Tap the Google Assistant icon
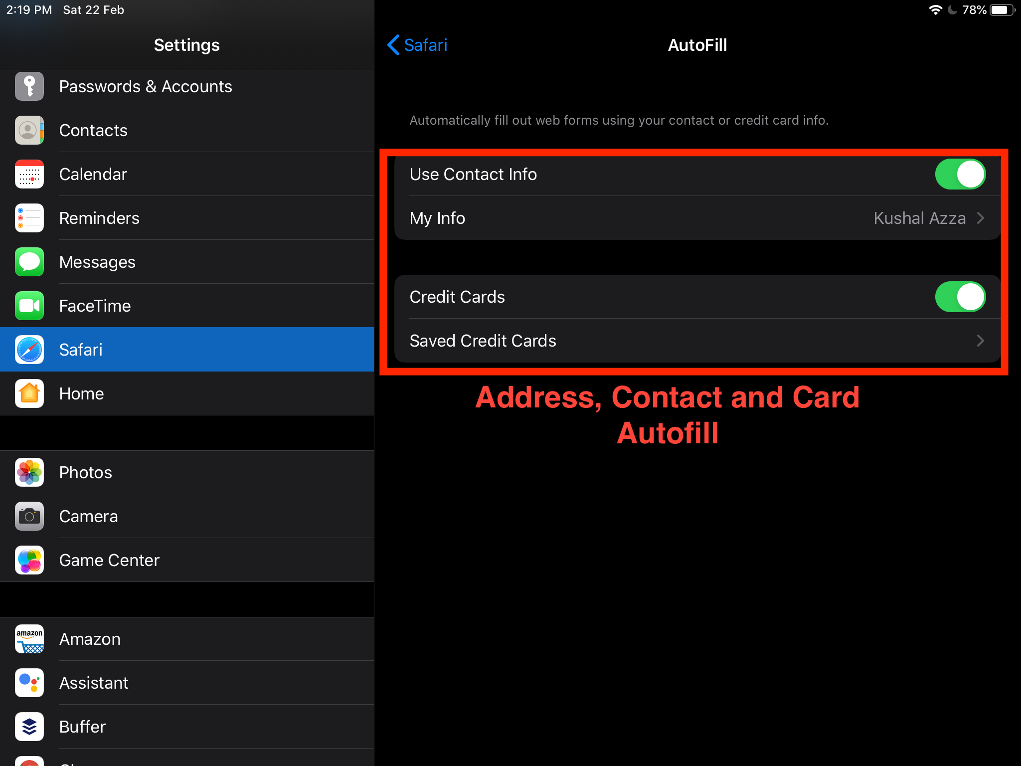1021x766 pixels. 29,683
